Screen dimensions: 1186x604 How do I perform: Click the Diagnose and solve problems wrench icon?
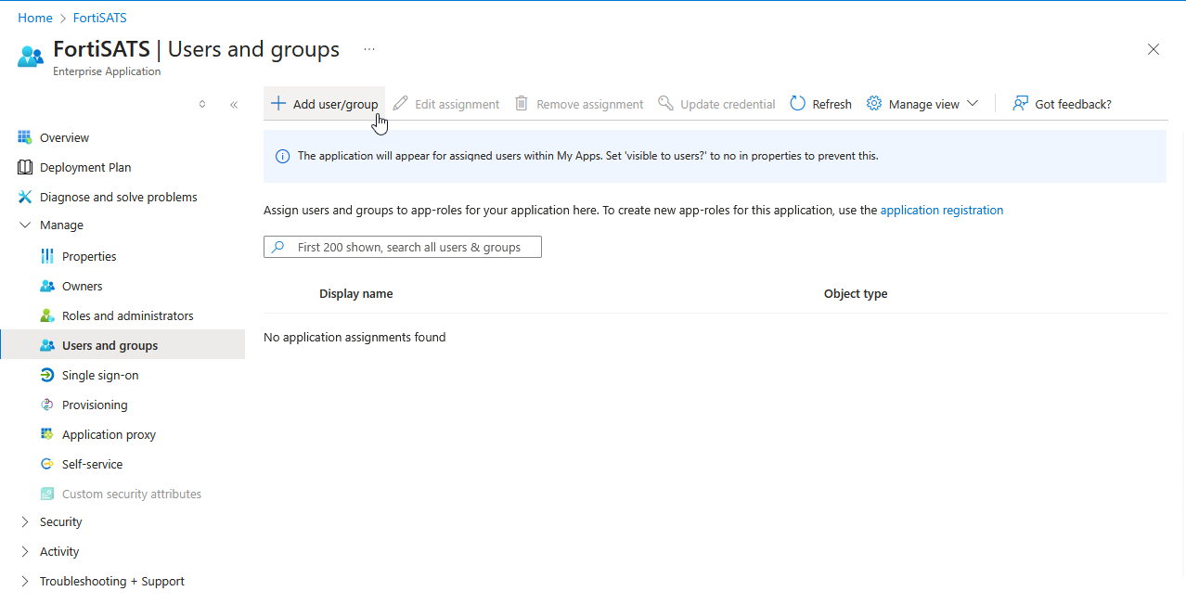25,197
